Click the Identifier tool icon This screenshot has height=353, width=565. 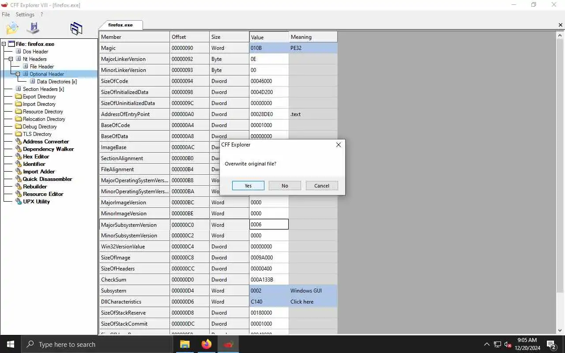[x=19, y=164]
